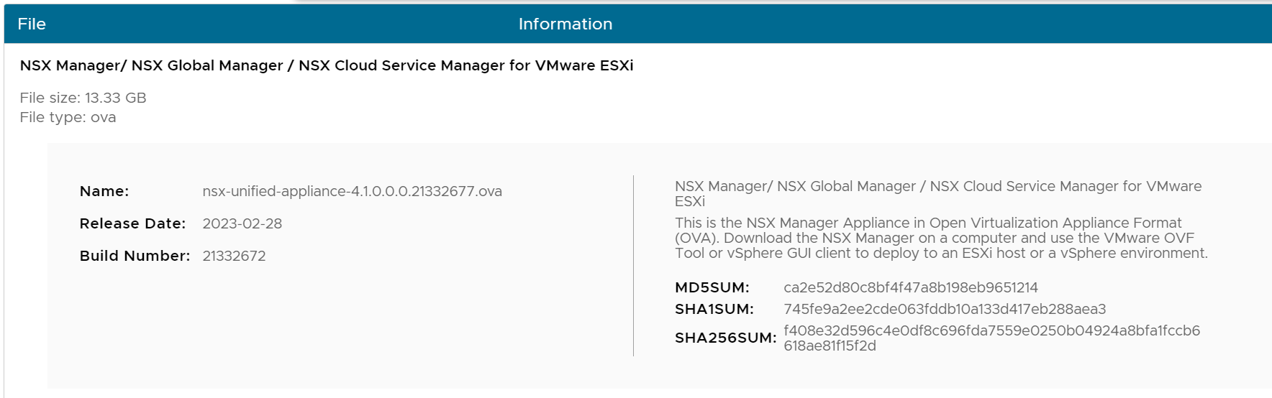
Task: Click the Release Date: label
Action: point(132,223)
